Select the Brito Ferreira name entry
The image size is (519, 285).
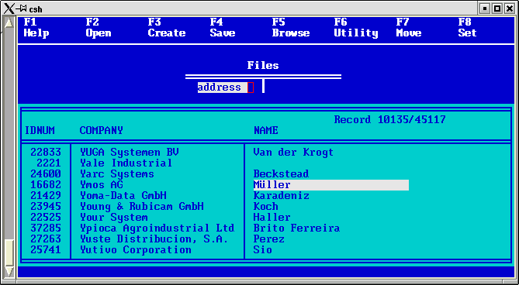(296, 228)
